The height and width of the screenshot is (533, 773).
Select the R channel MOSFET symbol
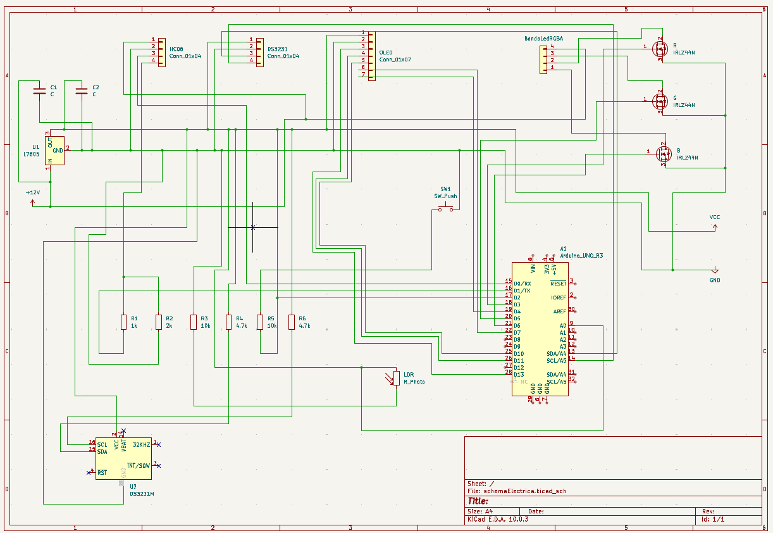[x=660, y=47]
